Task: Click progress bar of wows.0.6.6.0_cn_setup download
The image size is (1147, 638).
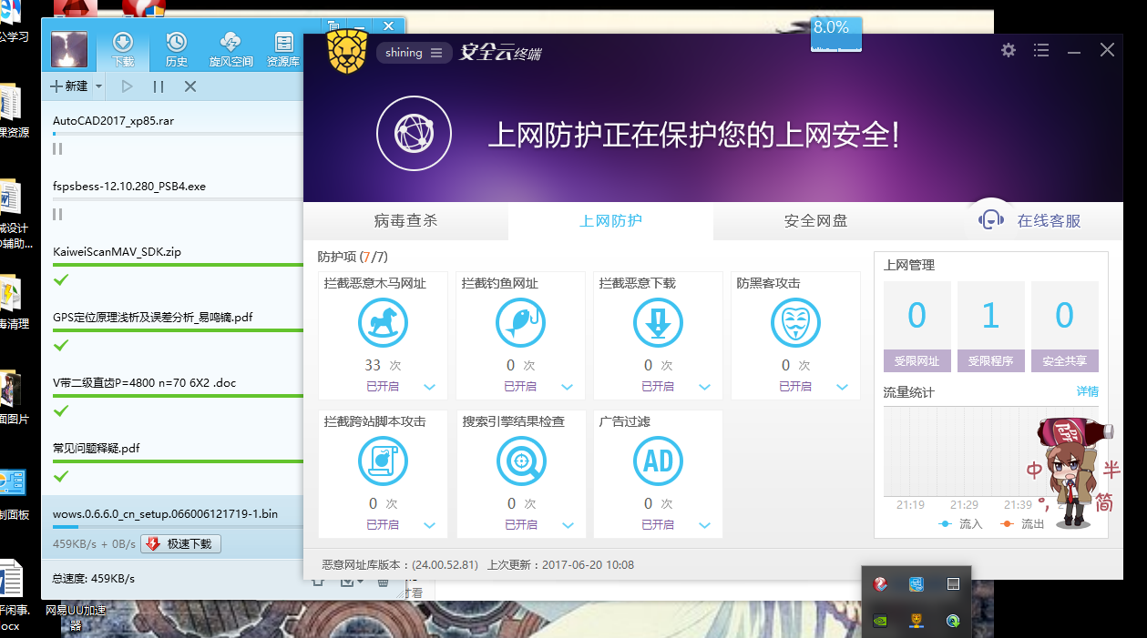Action: [x=178, y=527]
